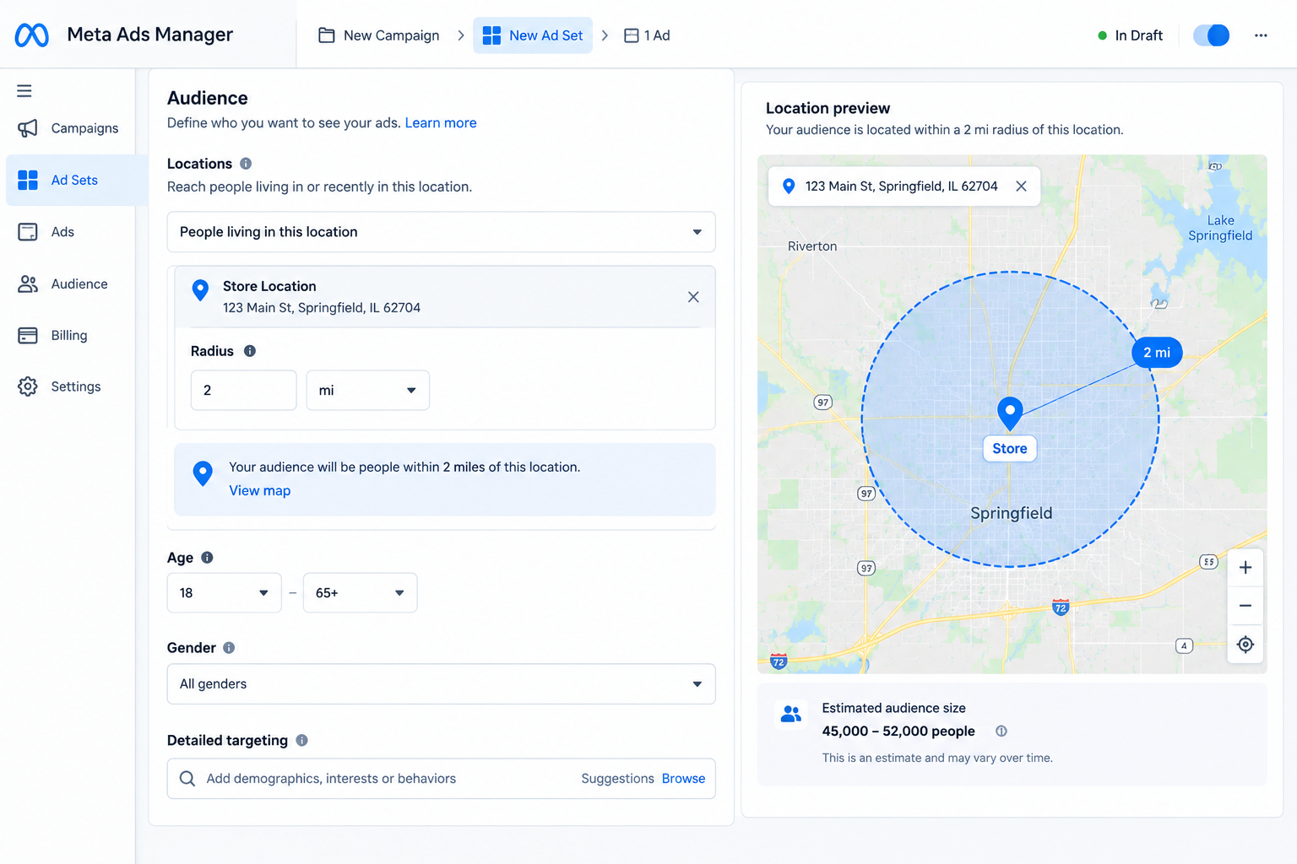This screenshot has height=864, width=1297.
Task: Open the 1 Ad breadcrumb
Action: pyautogui.click(x=647, y=35)
